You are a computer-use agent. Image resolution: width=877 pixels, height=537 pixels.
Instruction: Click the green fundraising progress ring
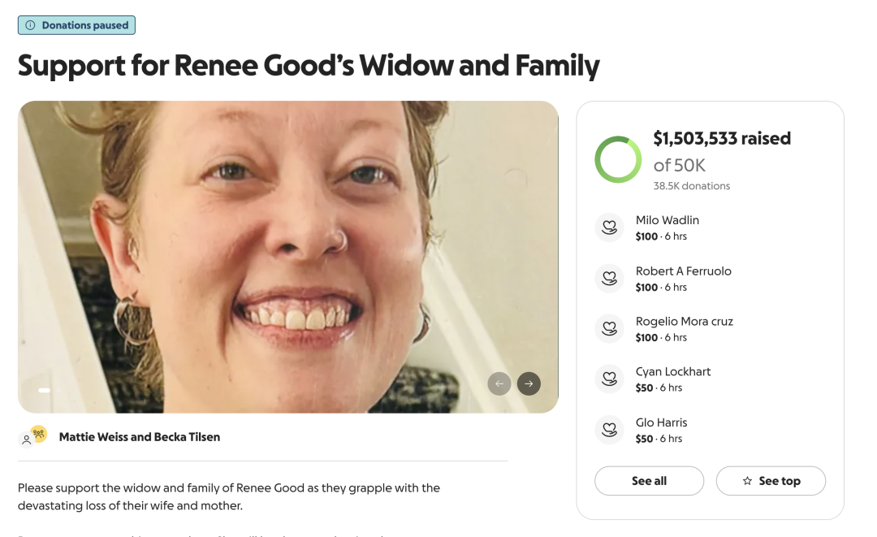pos(619,159)
